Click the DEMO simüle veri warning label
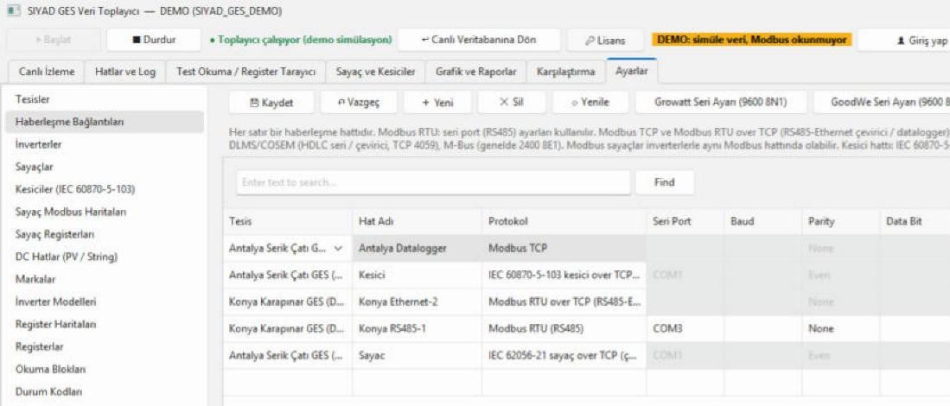This screenshot has height=406, width=950. [751, 40]
